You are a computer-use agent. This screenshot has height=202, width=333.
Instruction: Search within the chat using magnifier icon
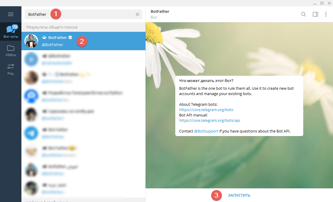pos(304,14)
